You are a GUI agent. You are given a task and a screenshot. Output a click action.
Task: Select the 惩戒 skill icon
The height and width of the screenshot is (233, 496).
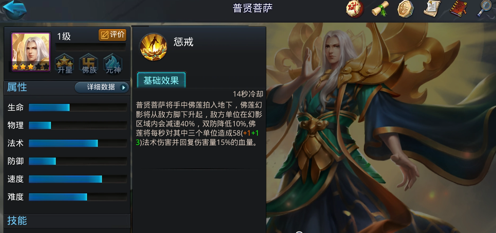click(x=153, y=47)
